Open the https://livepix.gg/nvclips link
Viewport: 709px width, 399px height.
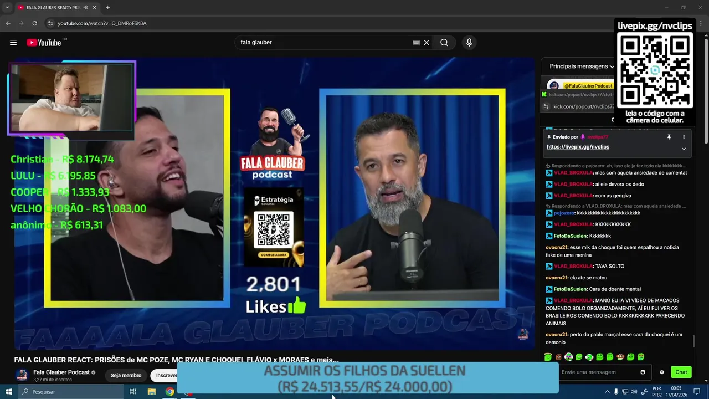pos(578,147)
